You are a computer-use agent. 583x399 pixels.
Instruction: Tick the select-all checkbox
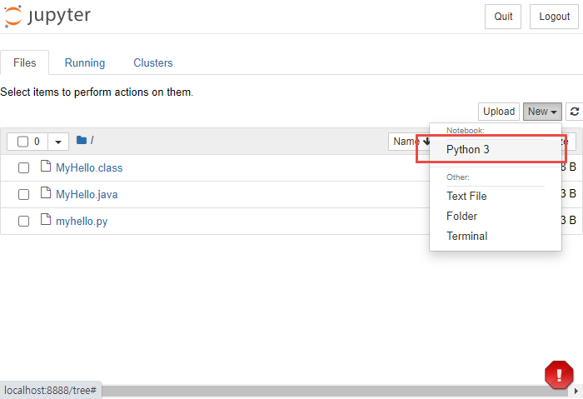(23, 142)
